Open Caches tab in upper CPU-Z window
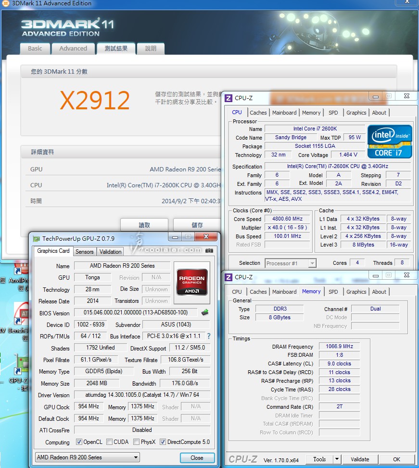 258,113
